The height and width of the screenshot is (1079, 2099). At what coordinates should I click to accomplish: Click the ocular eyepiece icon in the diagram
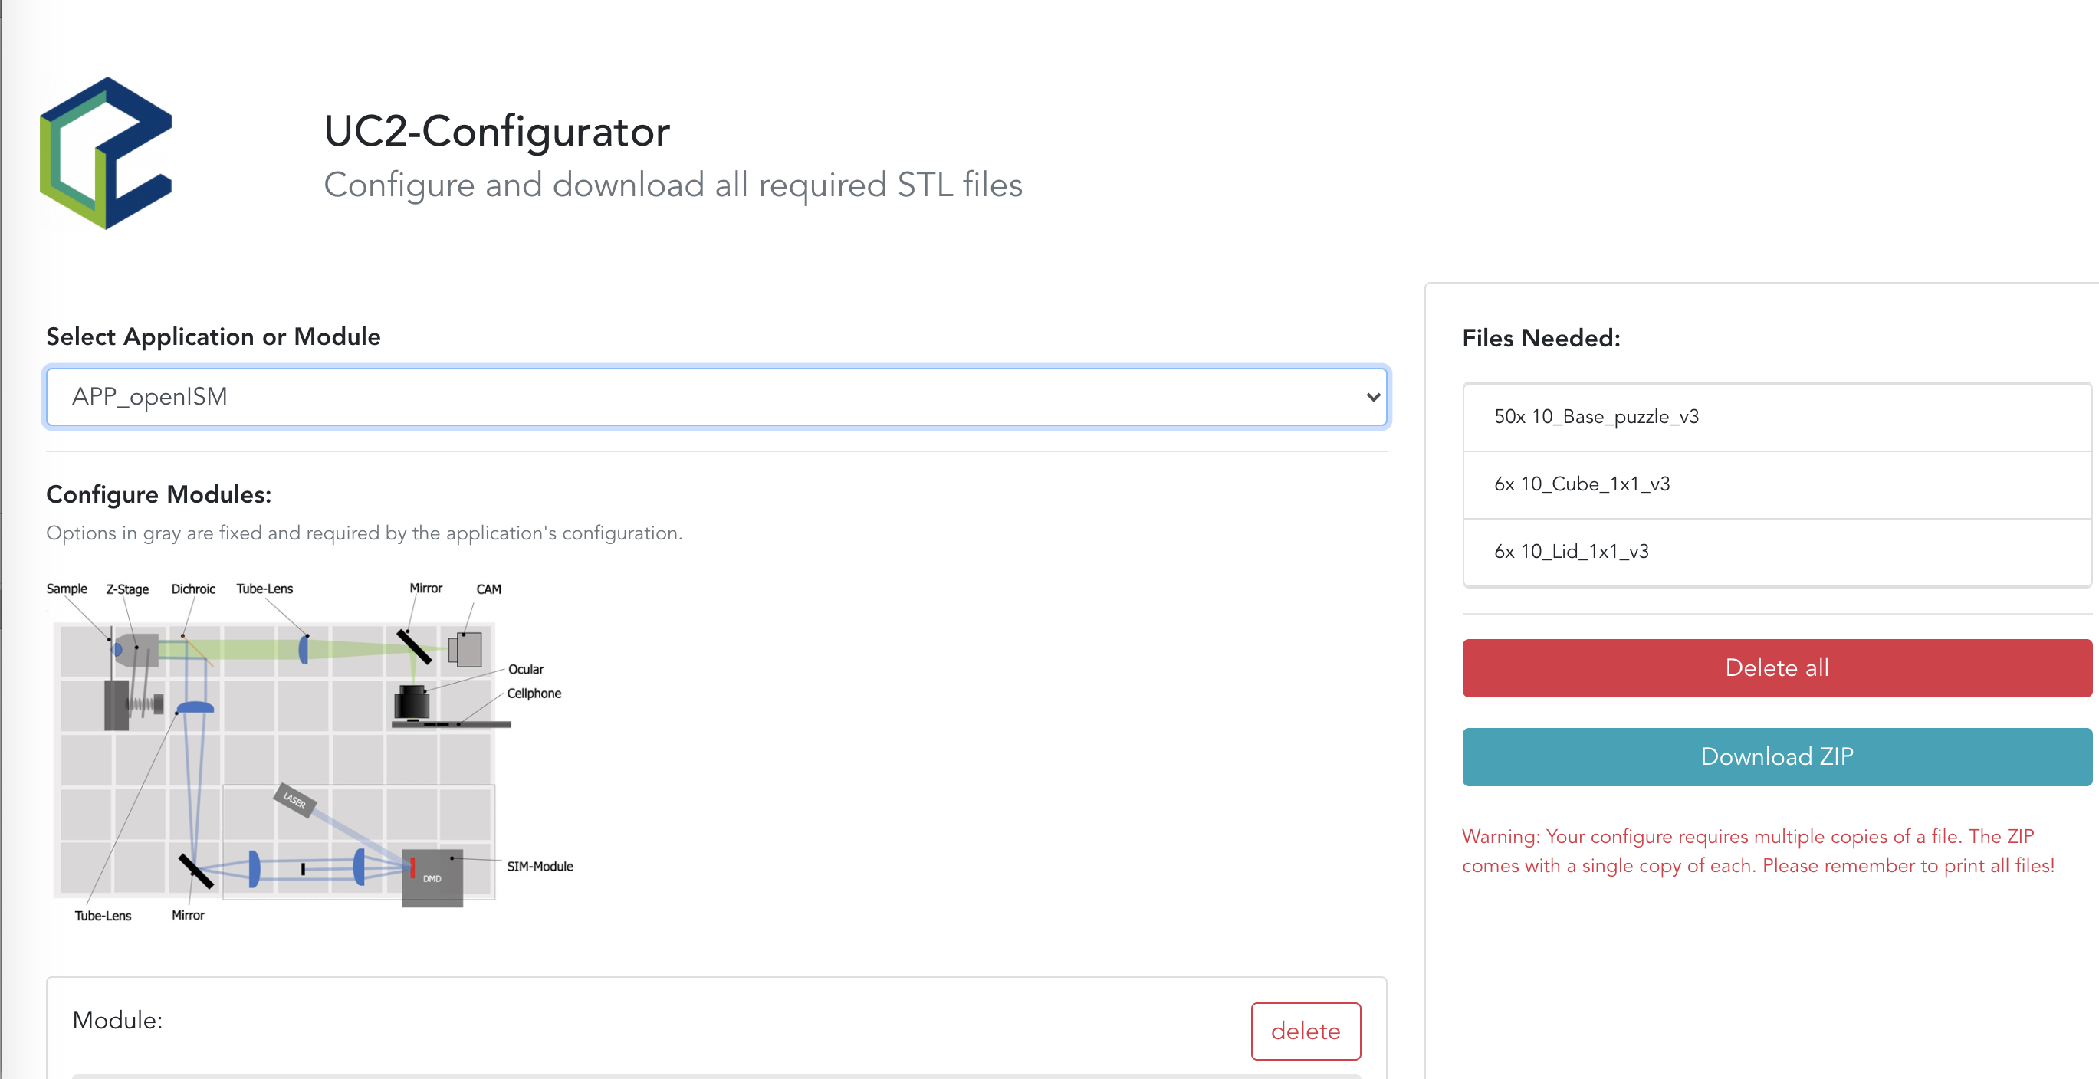pos(412,703)
